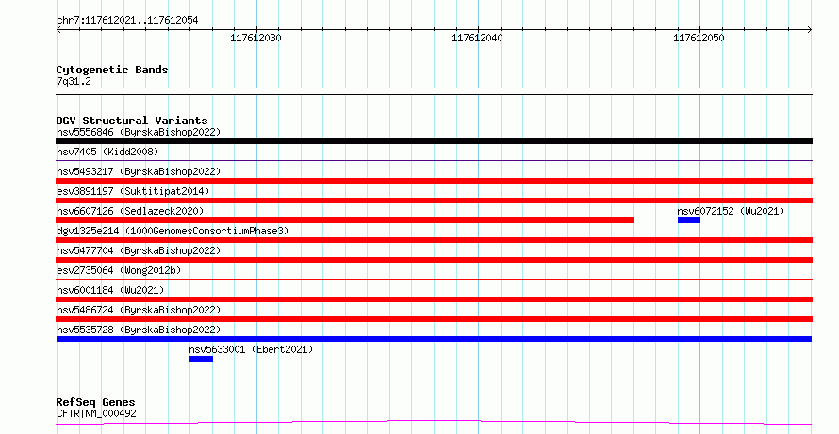
Task: Open variant nsv7405 (Kidd2008) label
Action: [x=107, y=152]
